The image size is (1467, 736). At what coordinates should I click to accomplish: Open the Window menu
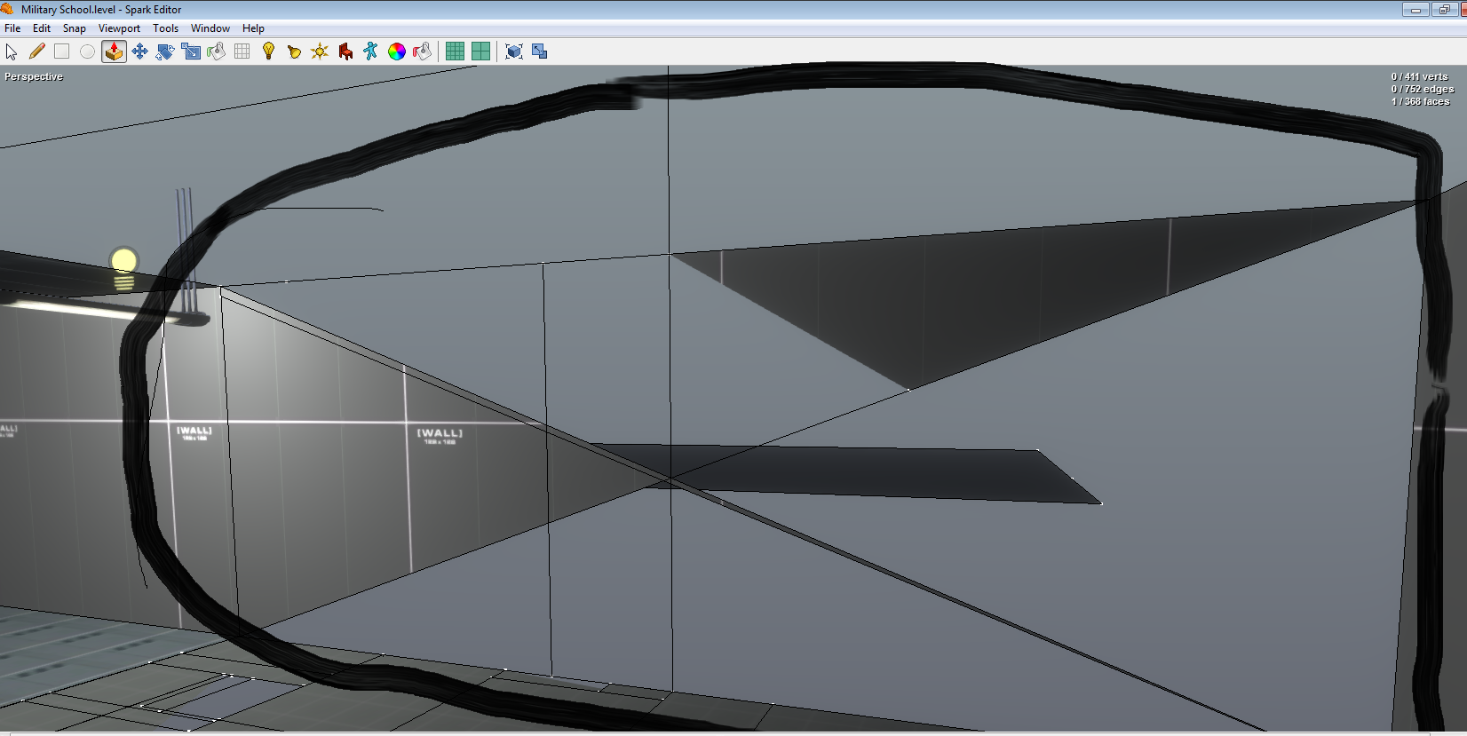pos(210,28)
